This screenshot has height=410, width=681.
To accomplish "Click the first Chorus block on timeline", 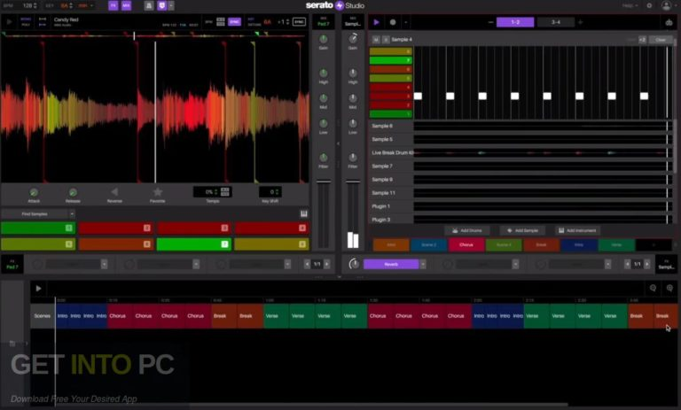I will [x=121, y=316].
